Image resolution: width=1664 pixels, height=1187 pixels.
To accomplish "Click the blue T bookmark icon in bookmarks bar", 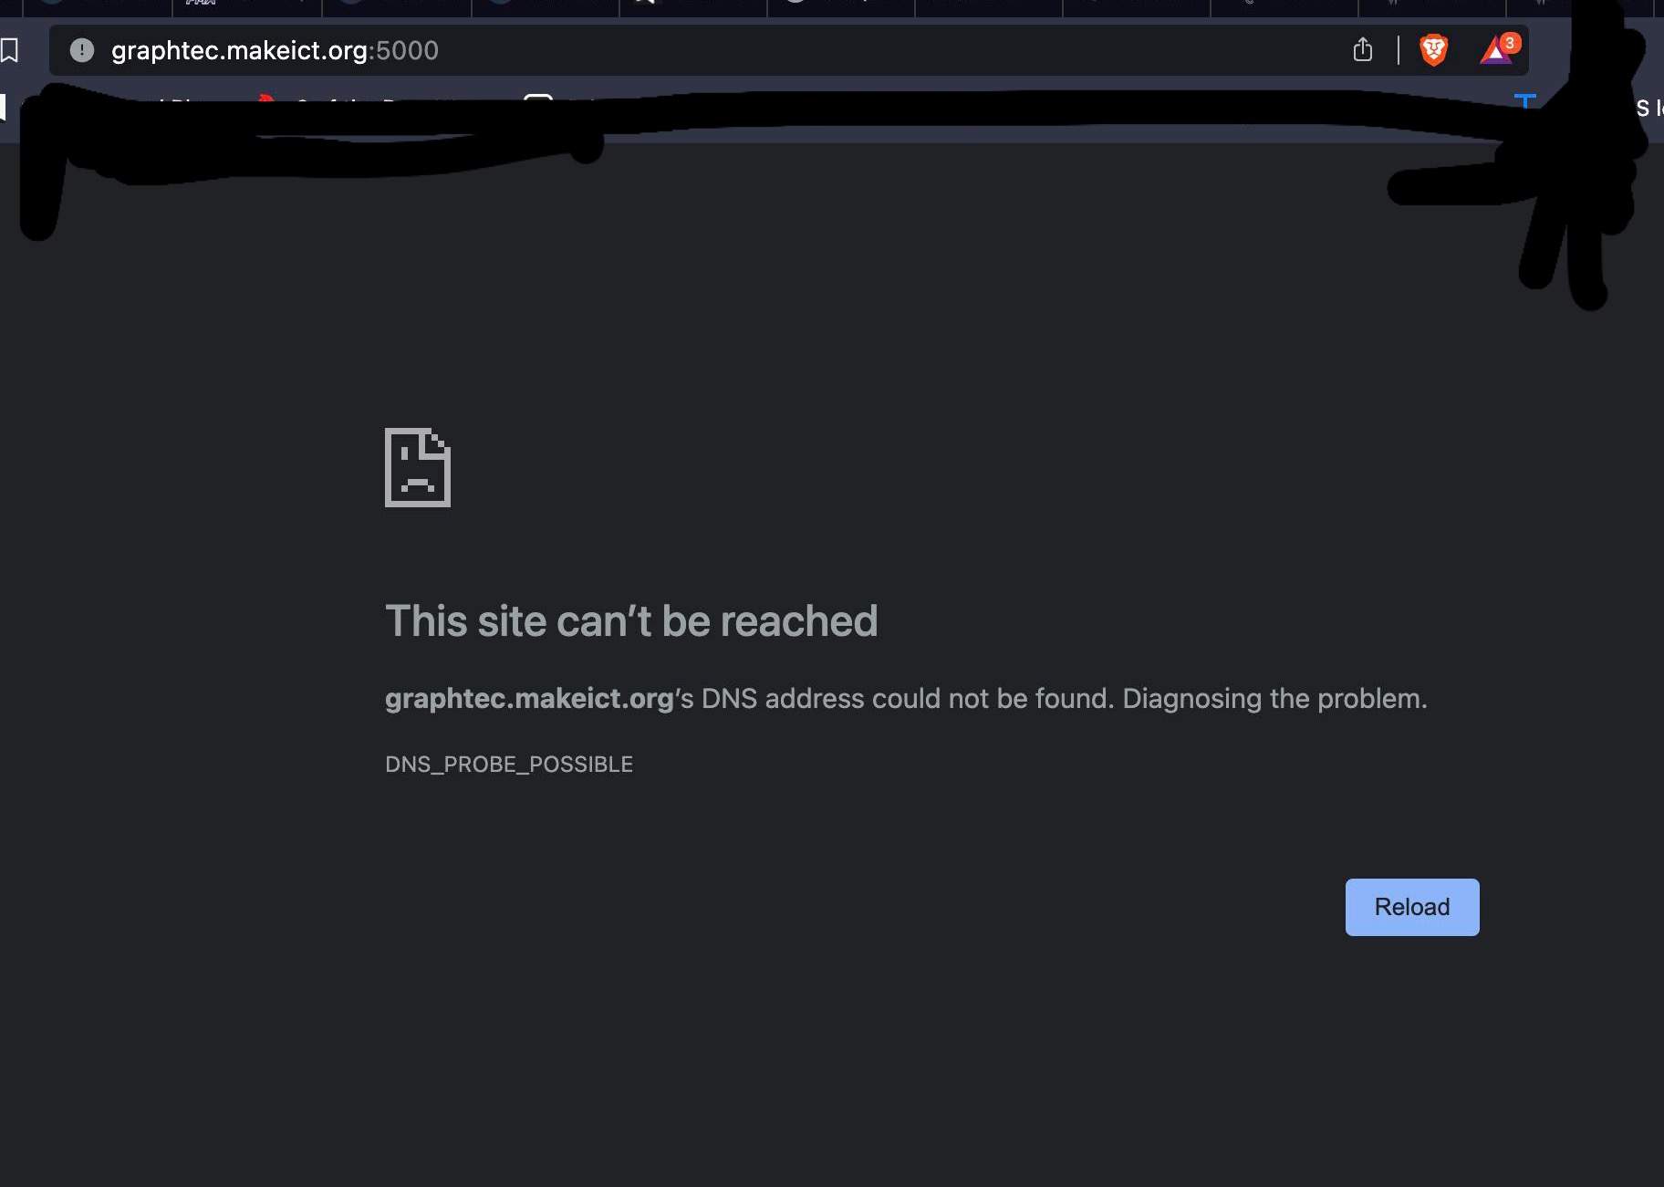I will click(x=1524, y=99).
